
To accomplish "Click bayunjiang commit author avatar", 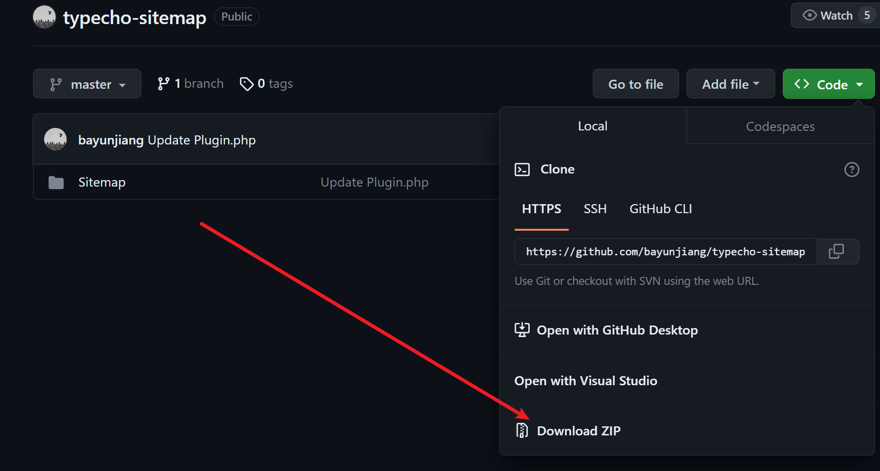I will (x=56, y=139).
